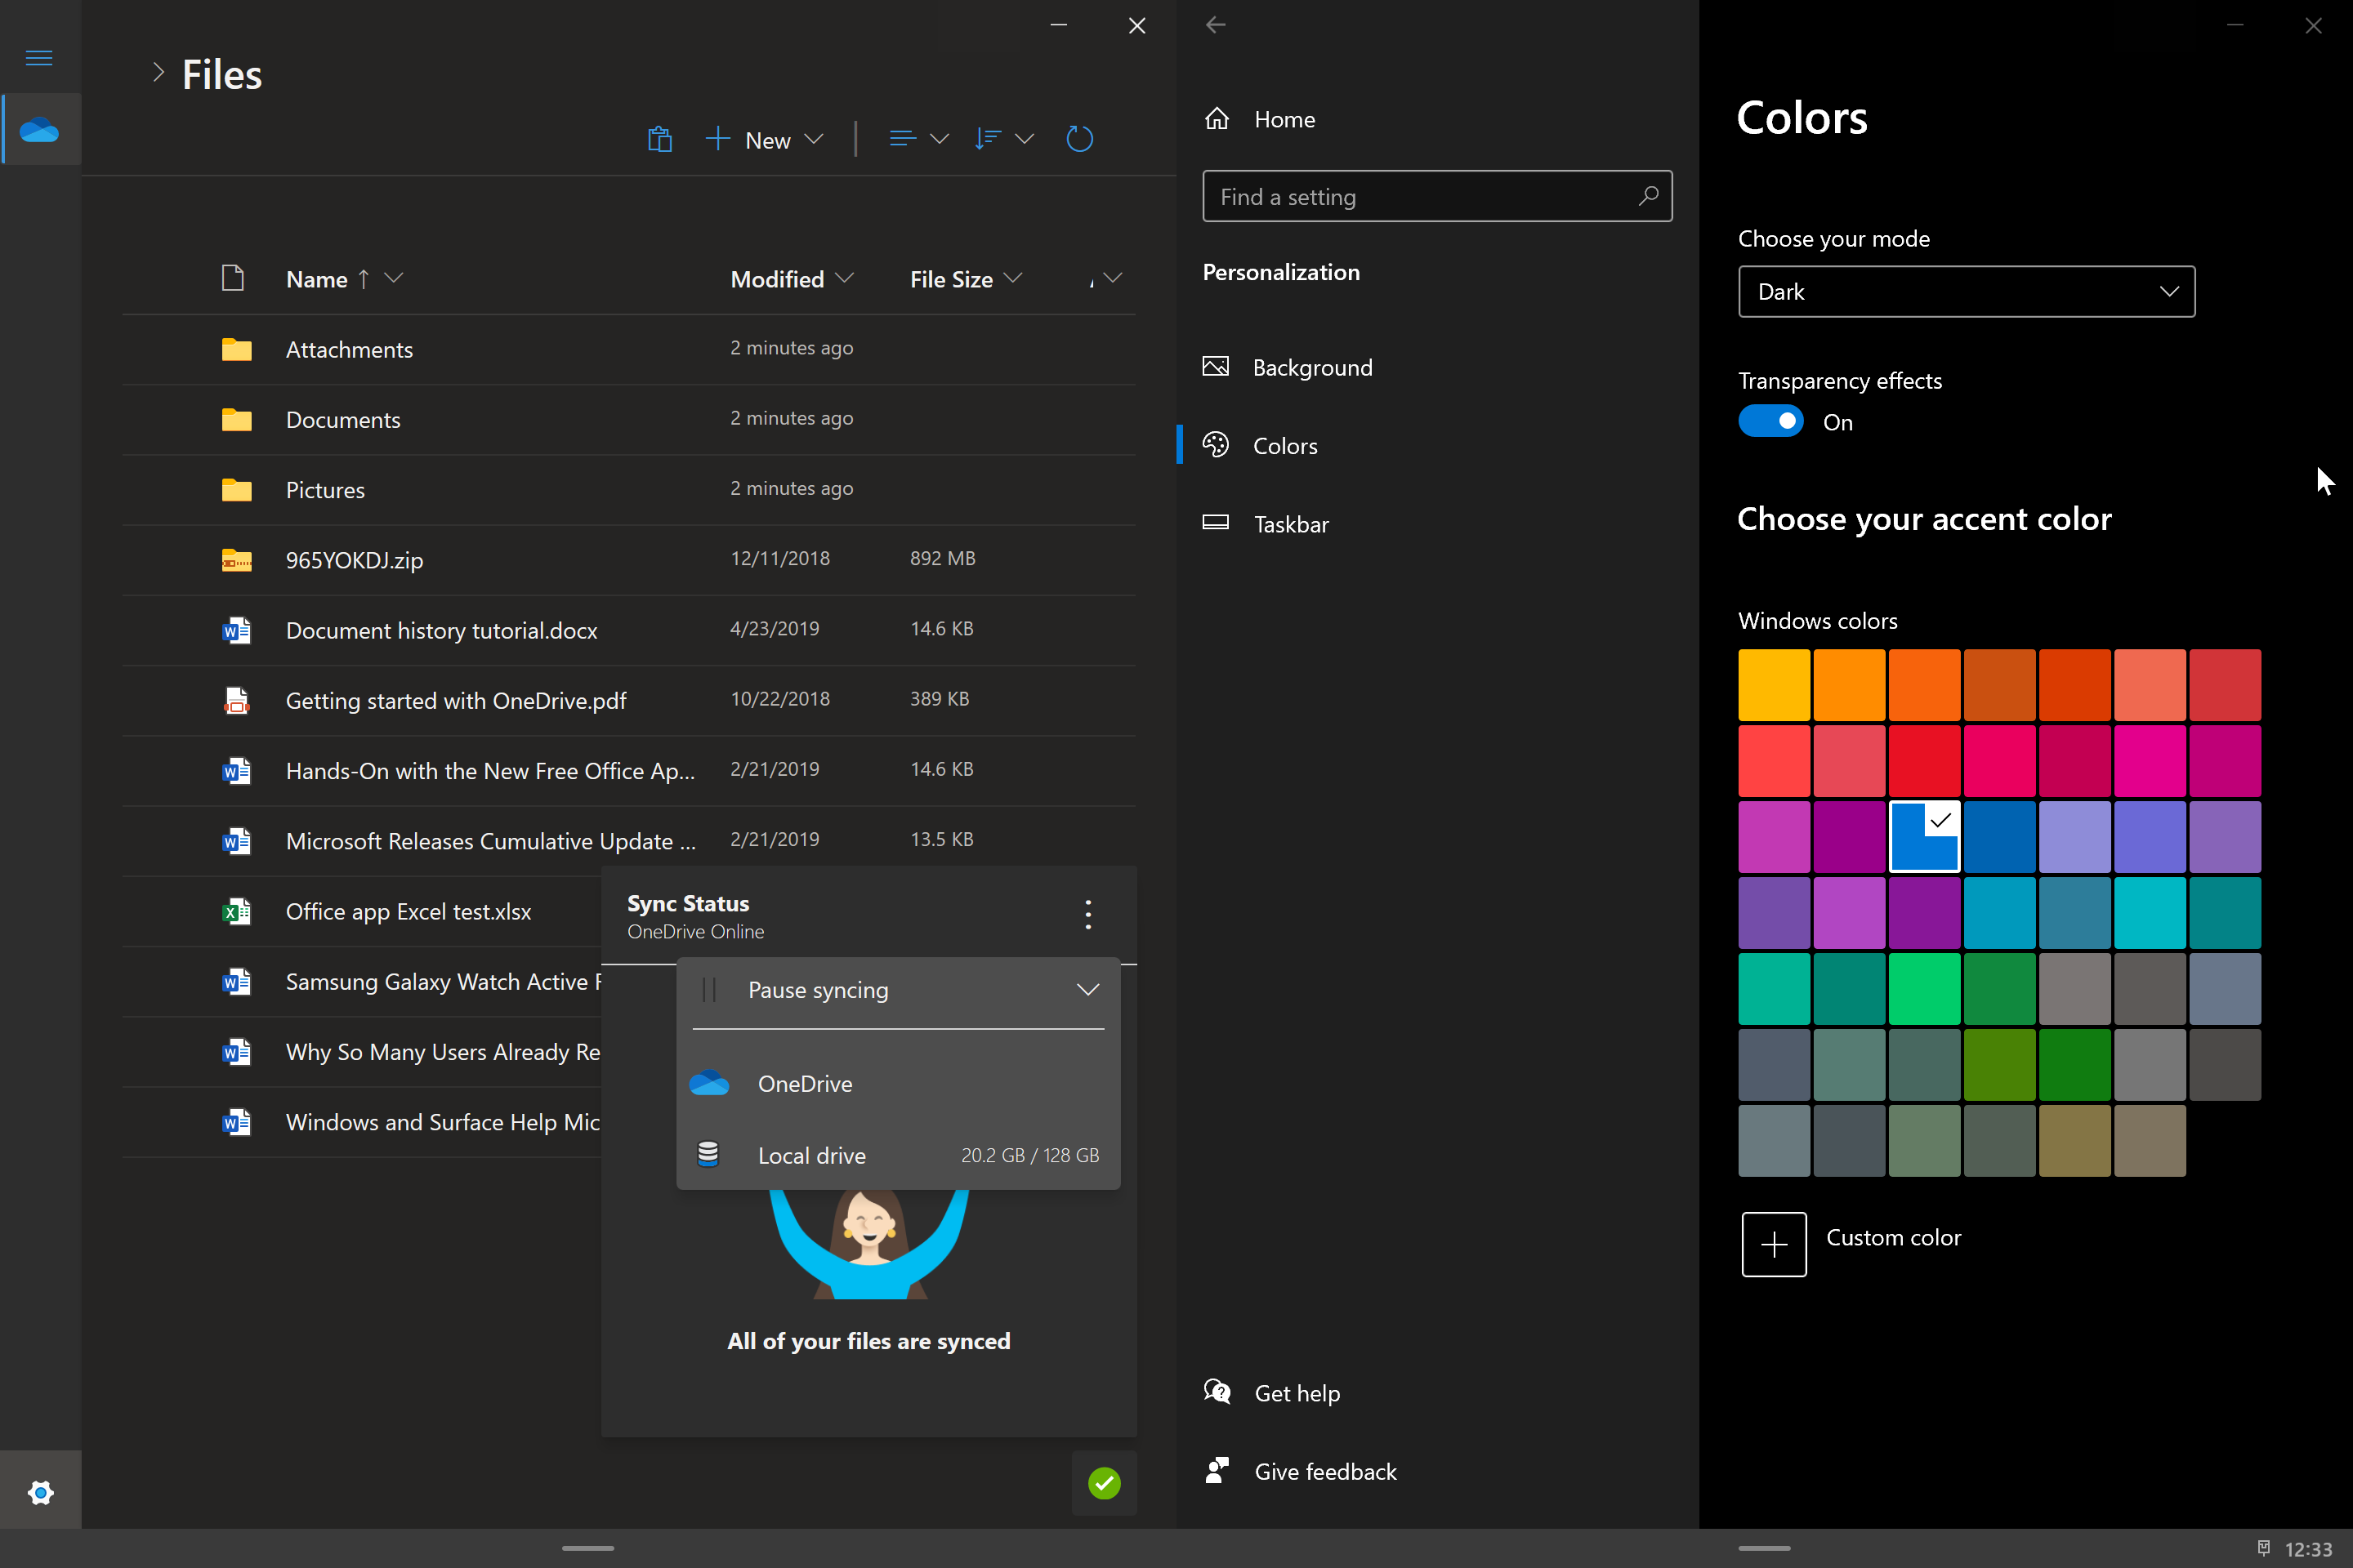Expand the Pause syncing dropdown

1087,991
